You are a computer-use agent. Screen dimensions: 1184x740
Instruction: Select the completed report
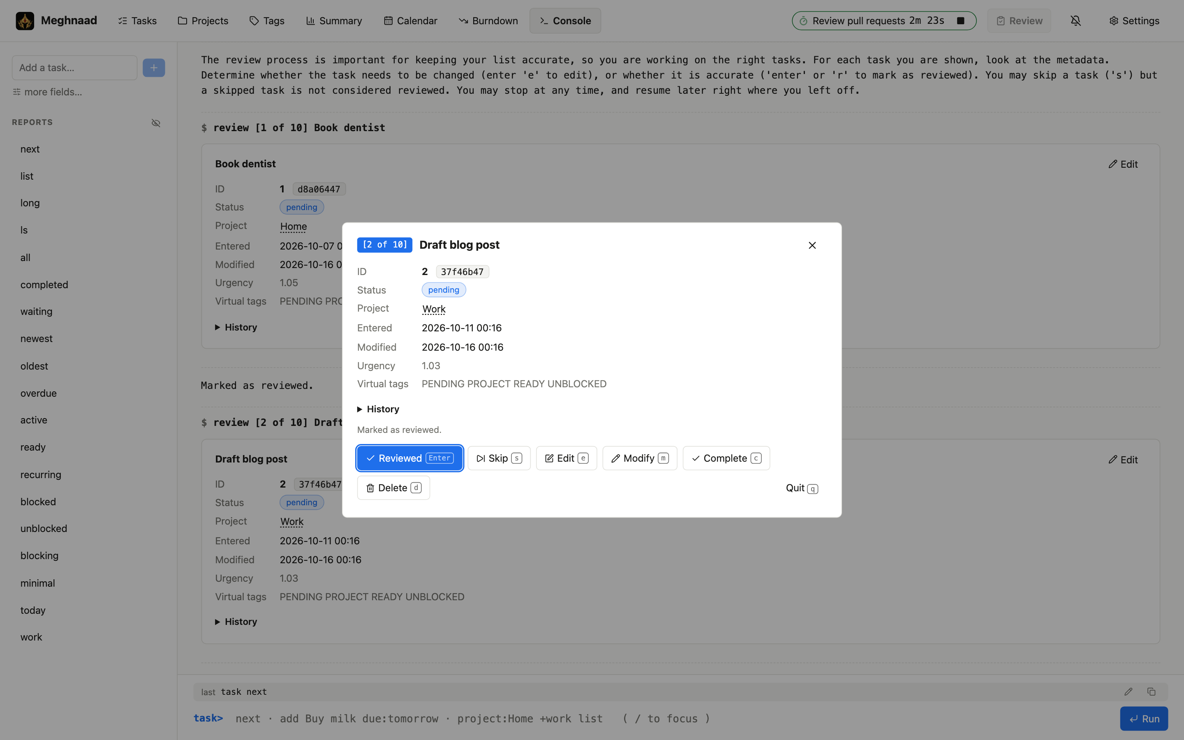[x=44, y=284]
